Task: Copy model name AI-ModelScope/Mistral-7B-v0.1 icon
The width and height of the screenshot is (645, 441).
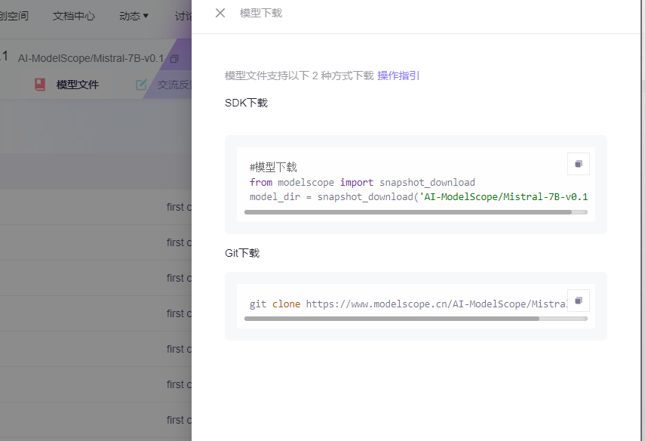Action: [174, 59]
